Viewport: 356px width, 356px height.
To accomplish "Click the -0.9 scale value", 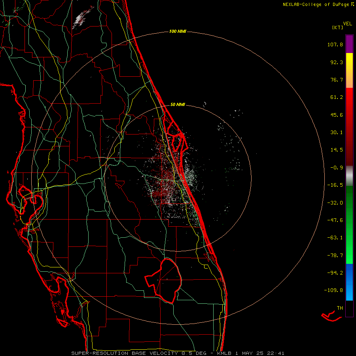I will (337, 168).
